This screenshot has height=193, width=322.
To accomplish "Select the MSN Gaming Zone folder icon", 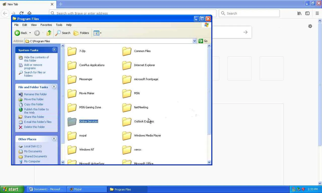I will click(x=72, y=107).
